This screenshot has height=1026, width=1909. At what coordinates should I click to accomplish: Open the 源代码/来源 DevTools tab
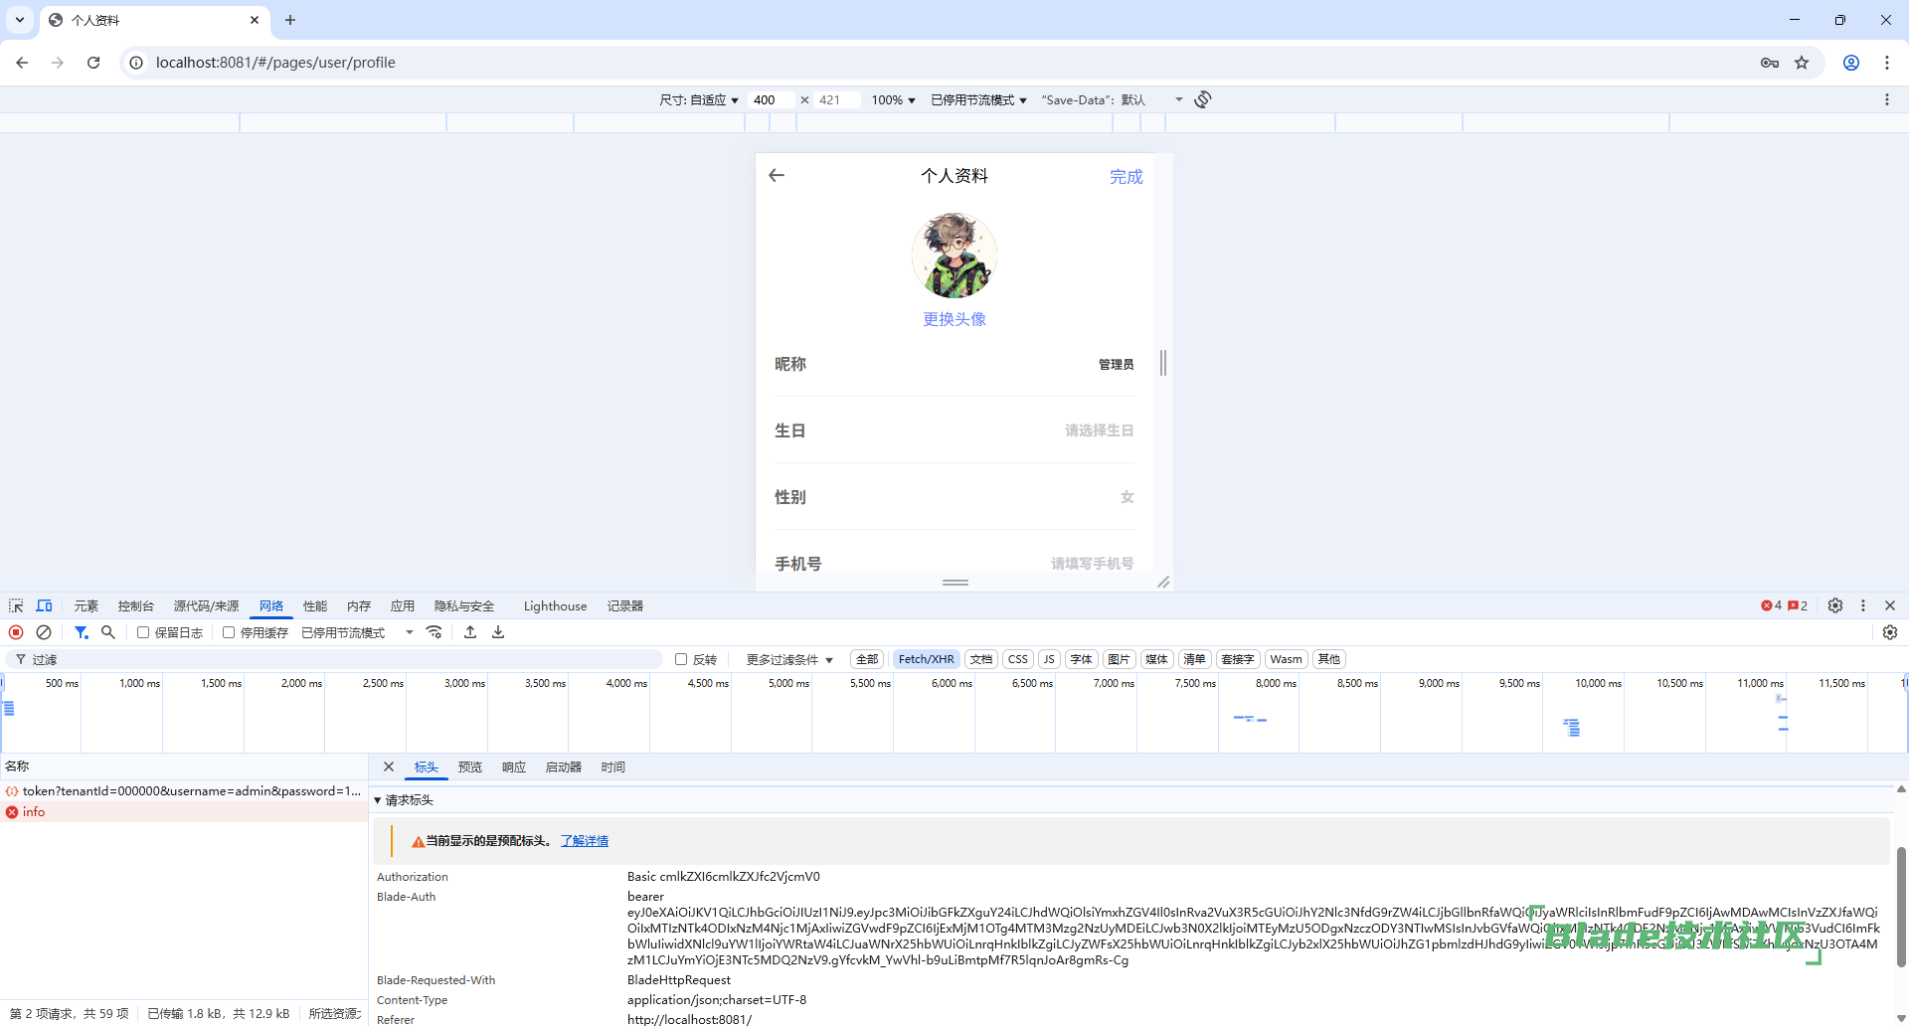pyautogui.click(x=207, y=605)
